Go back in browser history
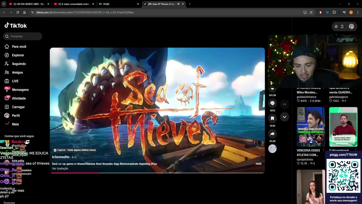Image resolution: width=362 pixels, height=204 pixels. (4, 12)
